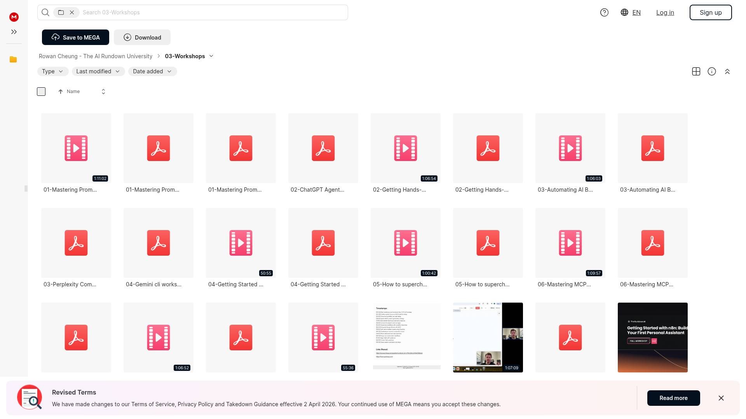The image size is (746, 419).
Task: Open the help question mark icon
Action: pyautogui.click(x=604, y=12)
